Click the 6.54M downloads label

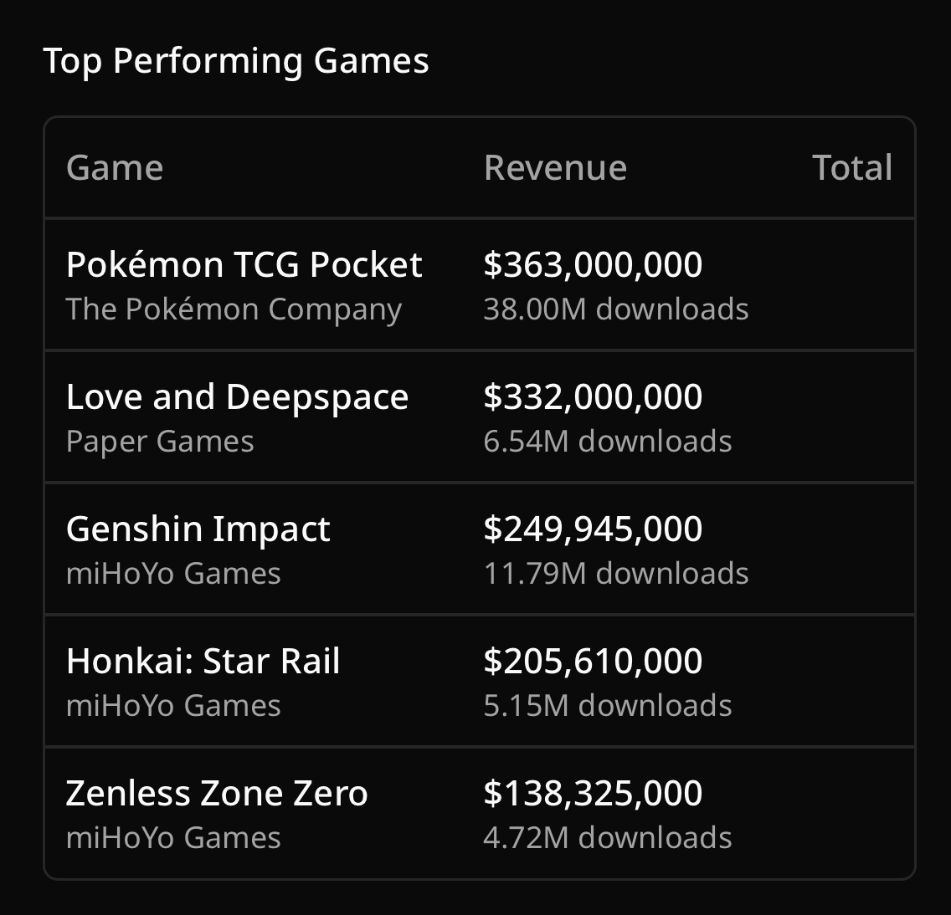(607, 442)
